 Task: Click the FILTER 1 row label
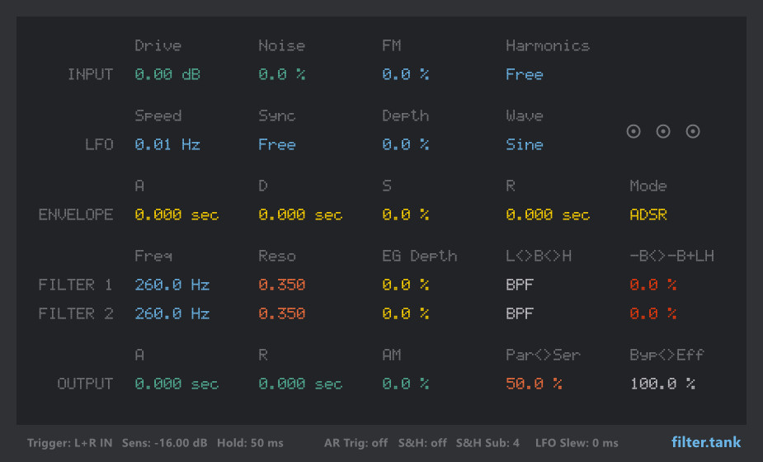pos(75,285)
